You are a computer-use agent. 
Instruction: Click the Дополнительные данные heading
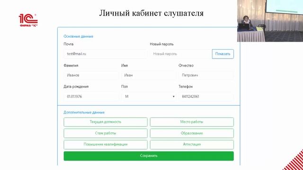point(84,112)
